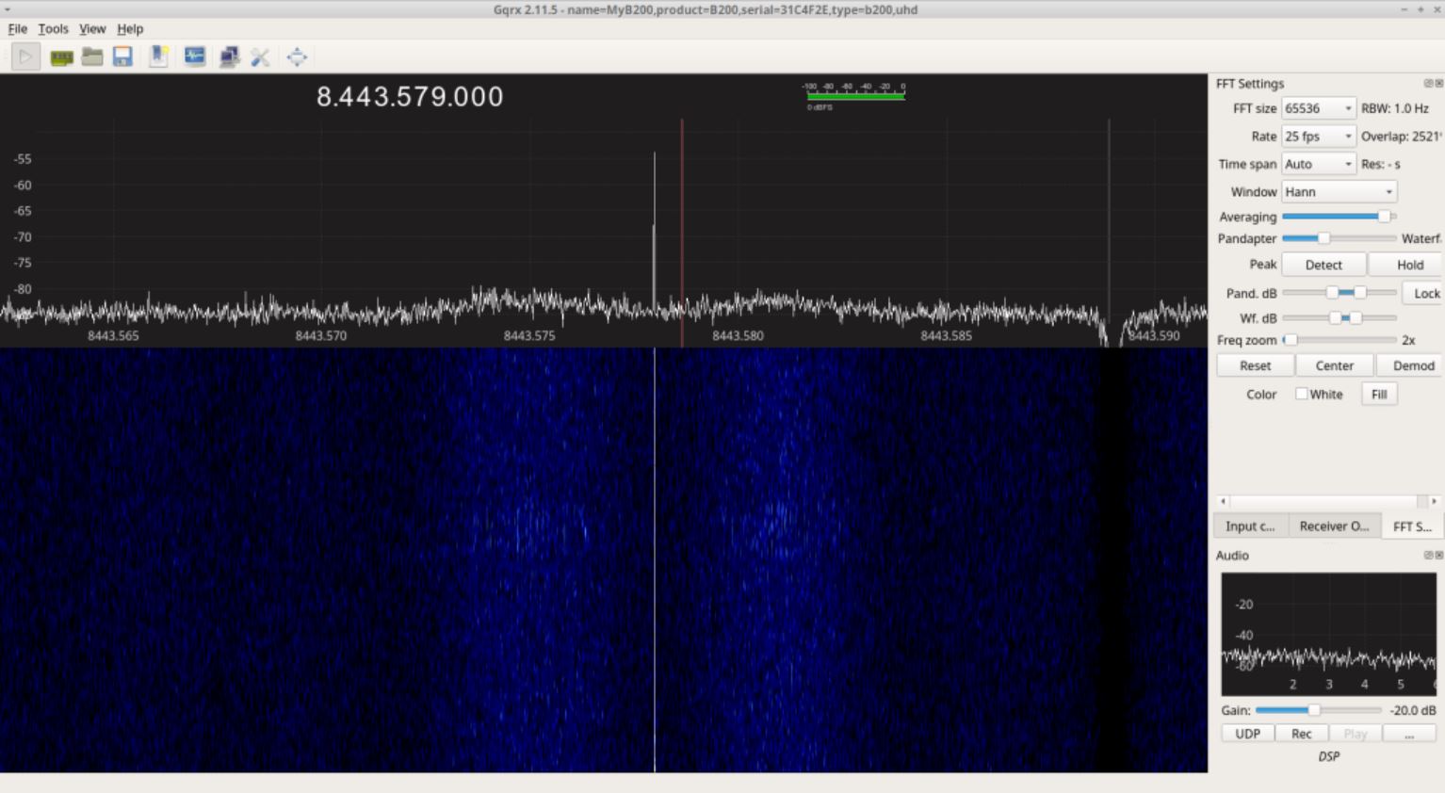Click the frequency readout 8.443.579.000
Screen dimensions: 1445x793
click(x=410, y=97)
